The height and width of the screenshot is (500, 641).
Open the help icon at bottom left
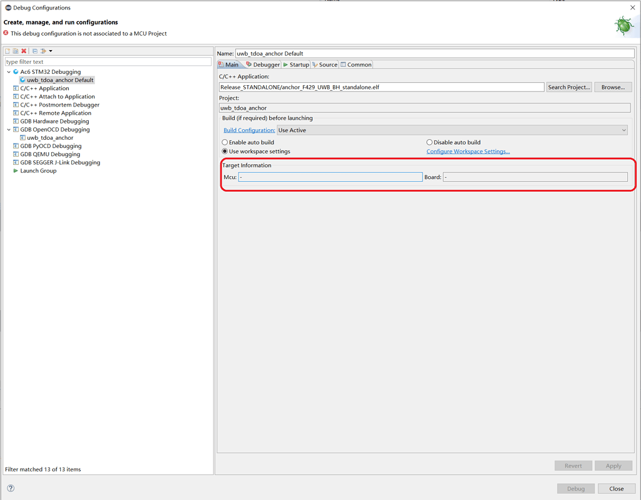pos(11,488)
